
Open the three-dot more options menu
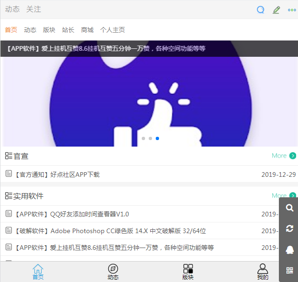292,10
